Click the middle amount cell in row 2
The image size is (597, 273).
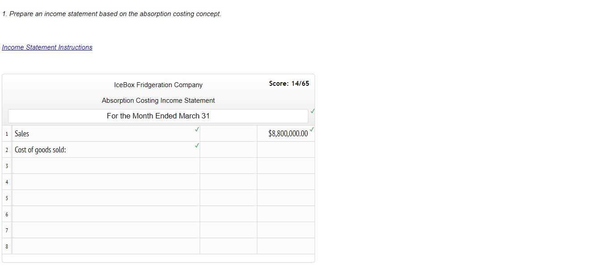[x=228, y=149]
